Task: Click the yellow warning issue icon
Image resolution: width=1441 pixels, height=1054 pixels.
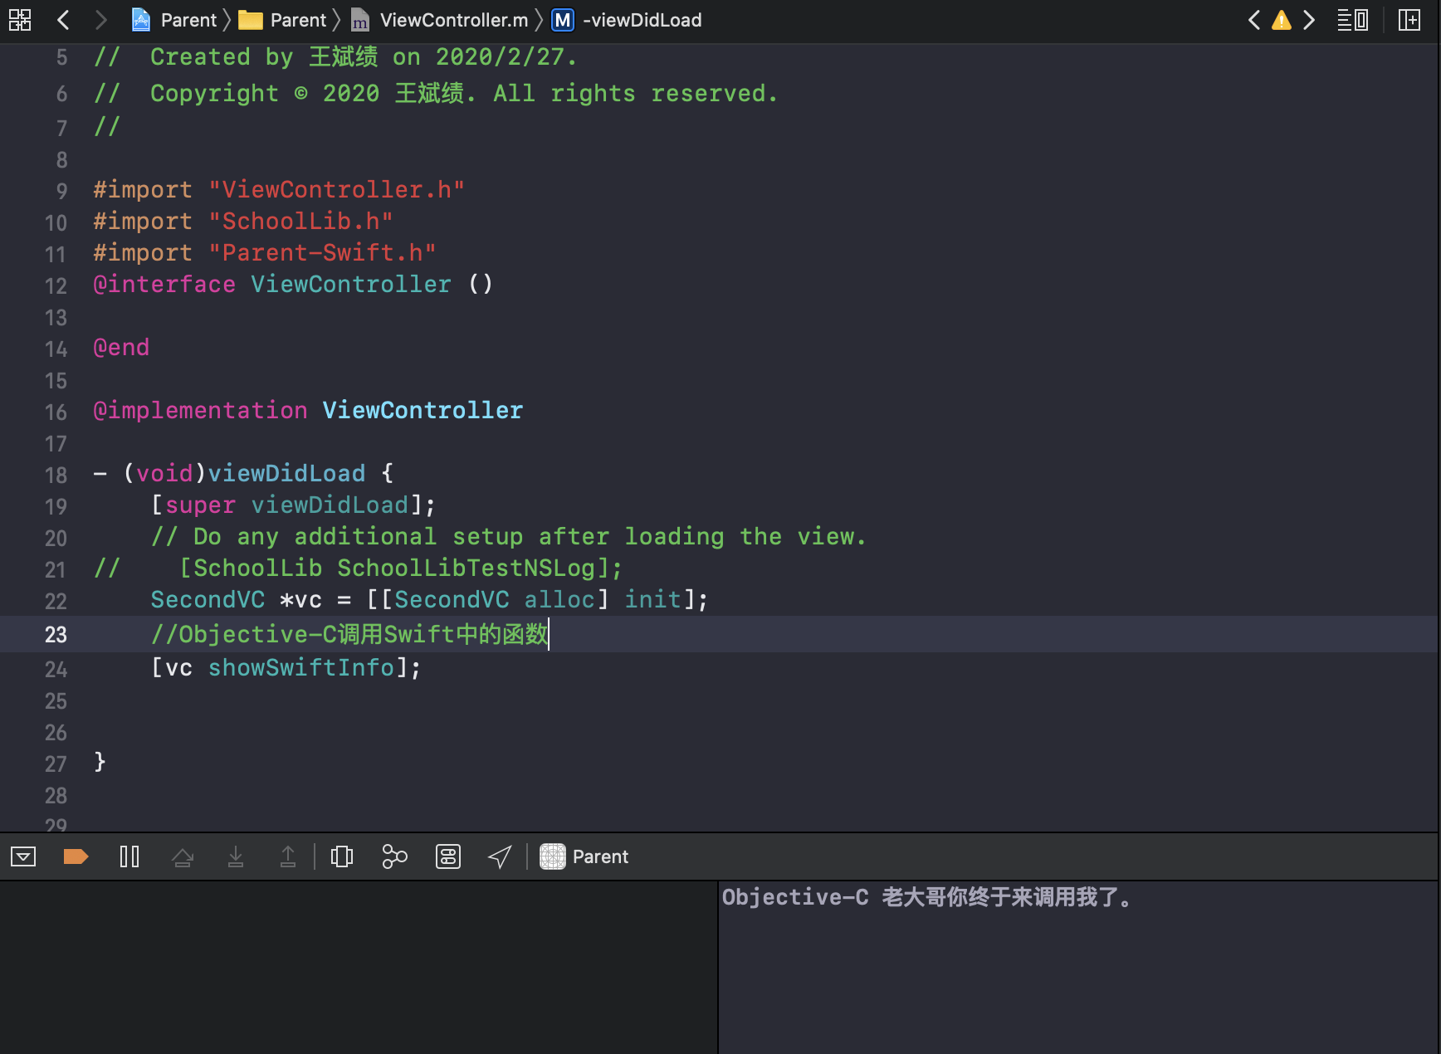Action: point(1282,20)
